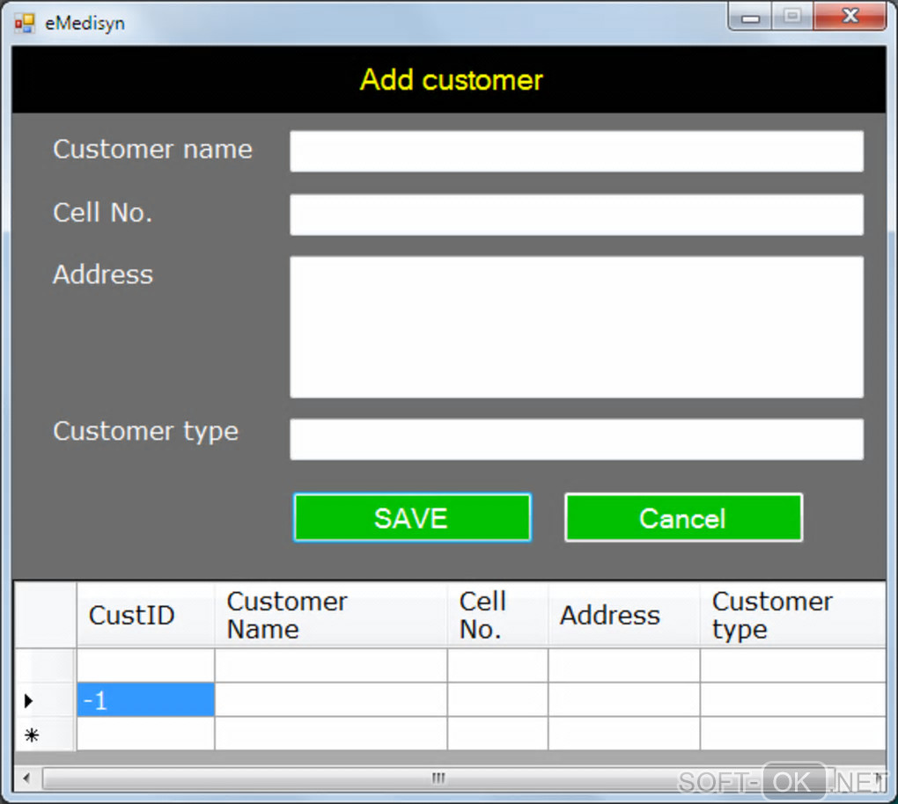Focus the Customer type field
The width and height of the screenshot is (898, 804).
(576, 439)
